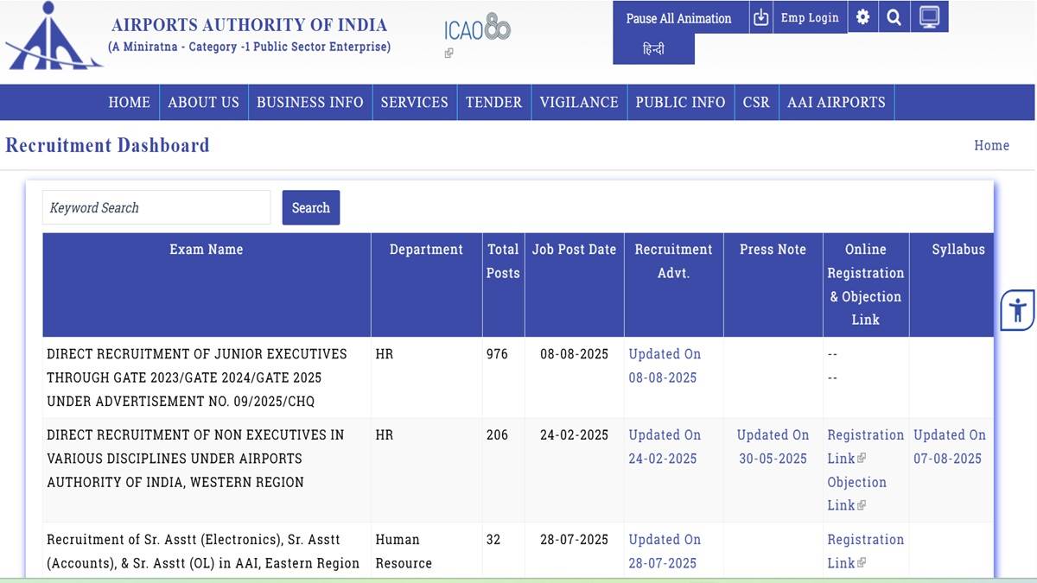Open the TENDER menu
Image resolution: width=1037 pixels, height=583 pixels.
click(x=493, y=102)
